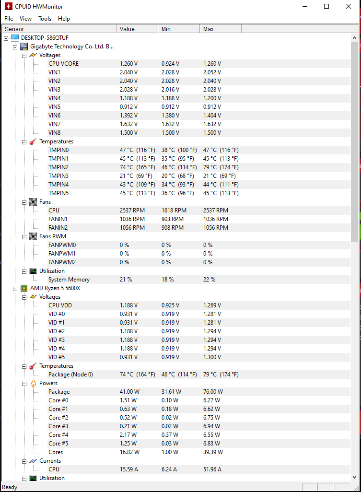Viewport: 361px width, 492px height.
Task: Click the Max column header
Action: pos(221,29)
